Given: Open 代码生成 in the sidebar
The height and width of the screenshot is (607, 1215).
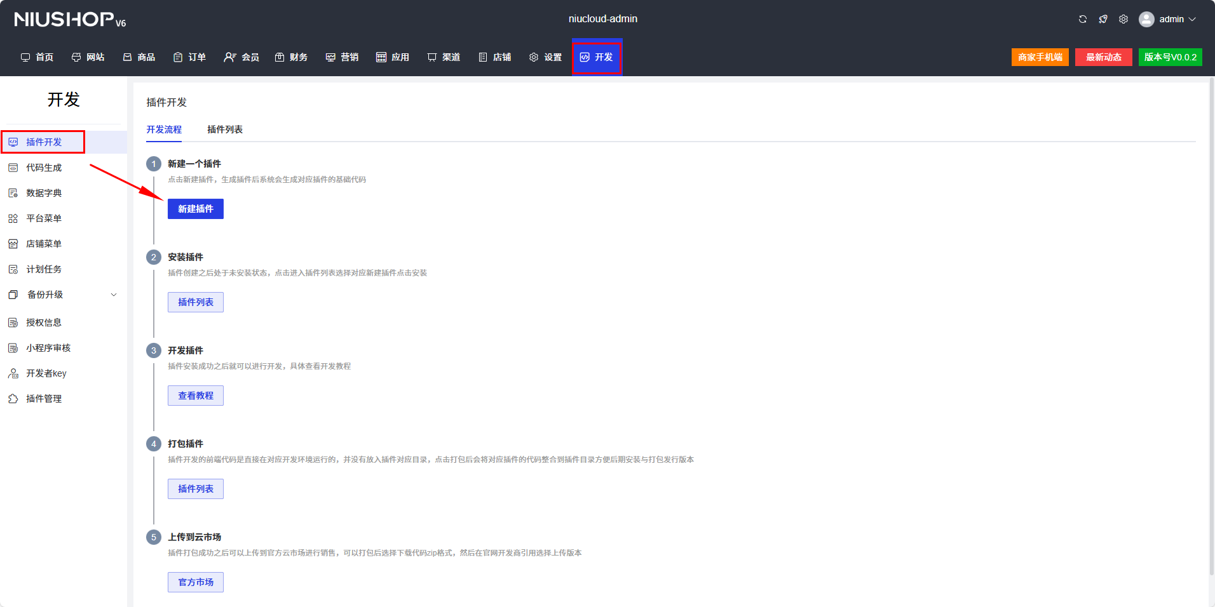Looking at the screenshot, I should coord(43,168).
